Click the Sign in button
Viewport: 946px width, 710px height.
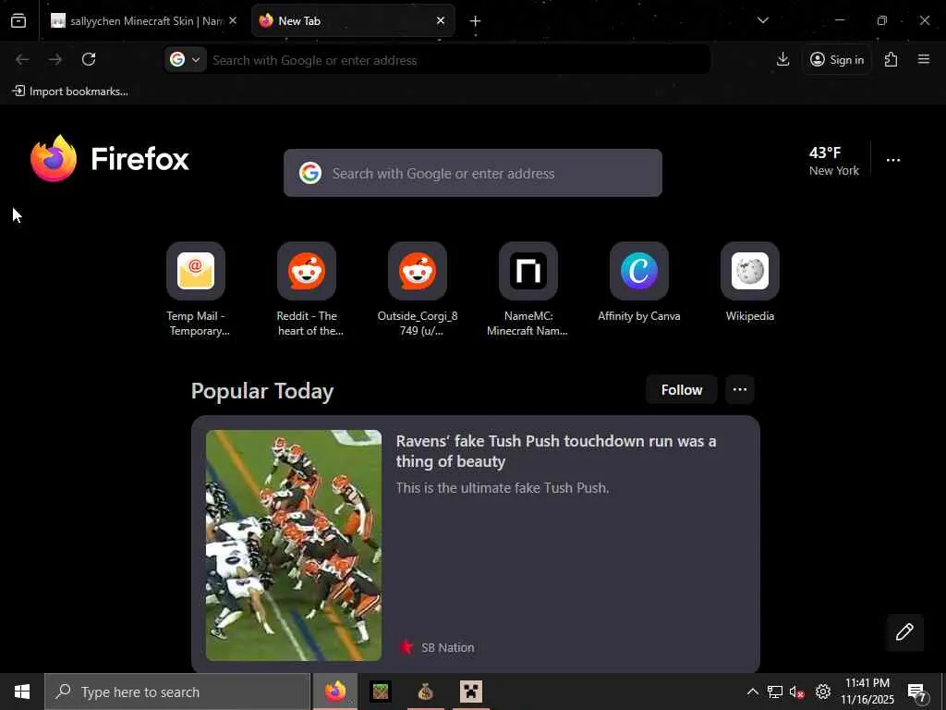click(837, 59)
